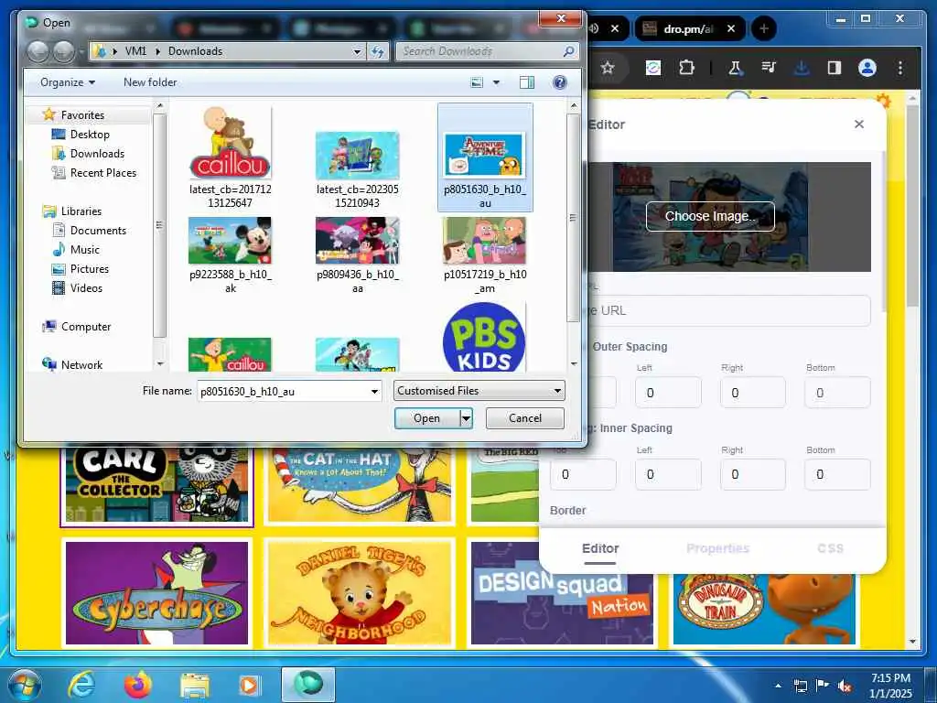The width and height of the screenshot is (937, 703).
Task: Select Desktop in Favorites
Action: pyautogui.click(x=90, y=135)
